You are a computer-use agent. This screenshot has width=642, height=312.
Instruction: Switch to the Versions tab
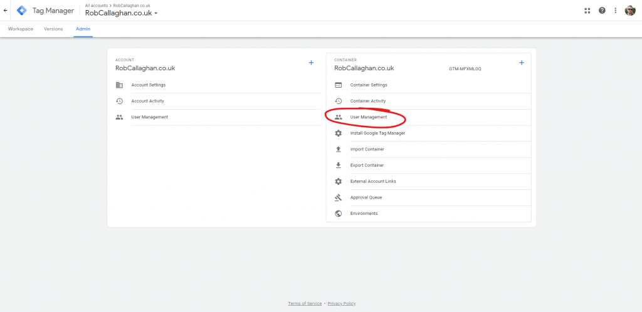(x=53, y=29)
